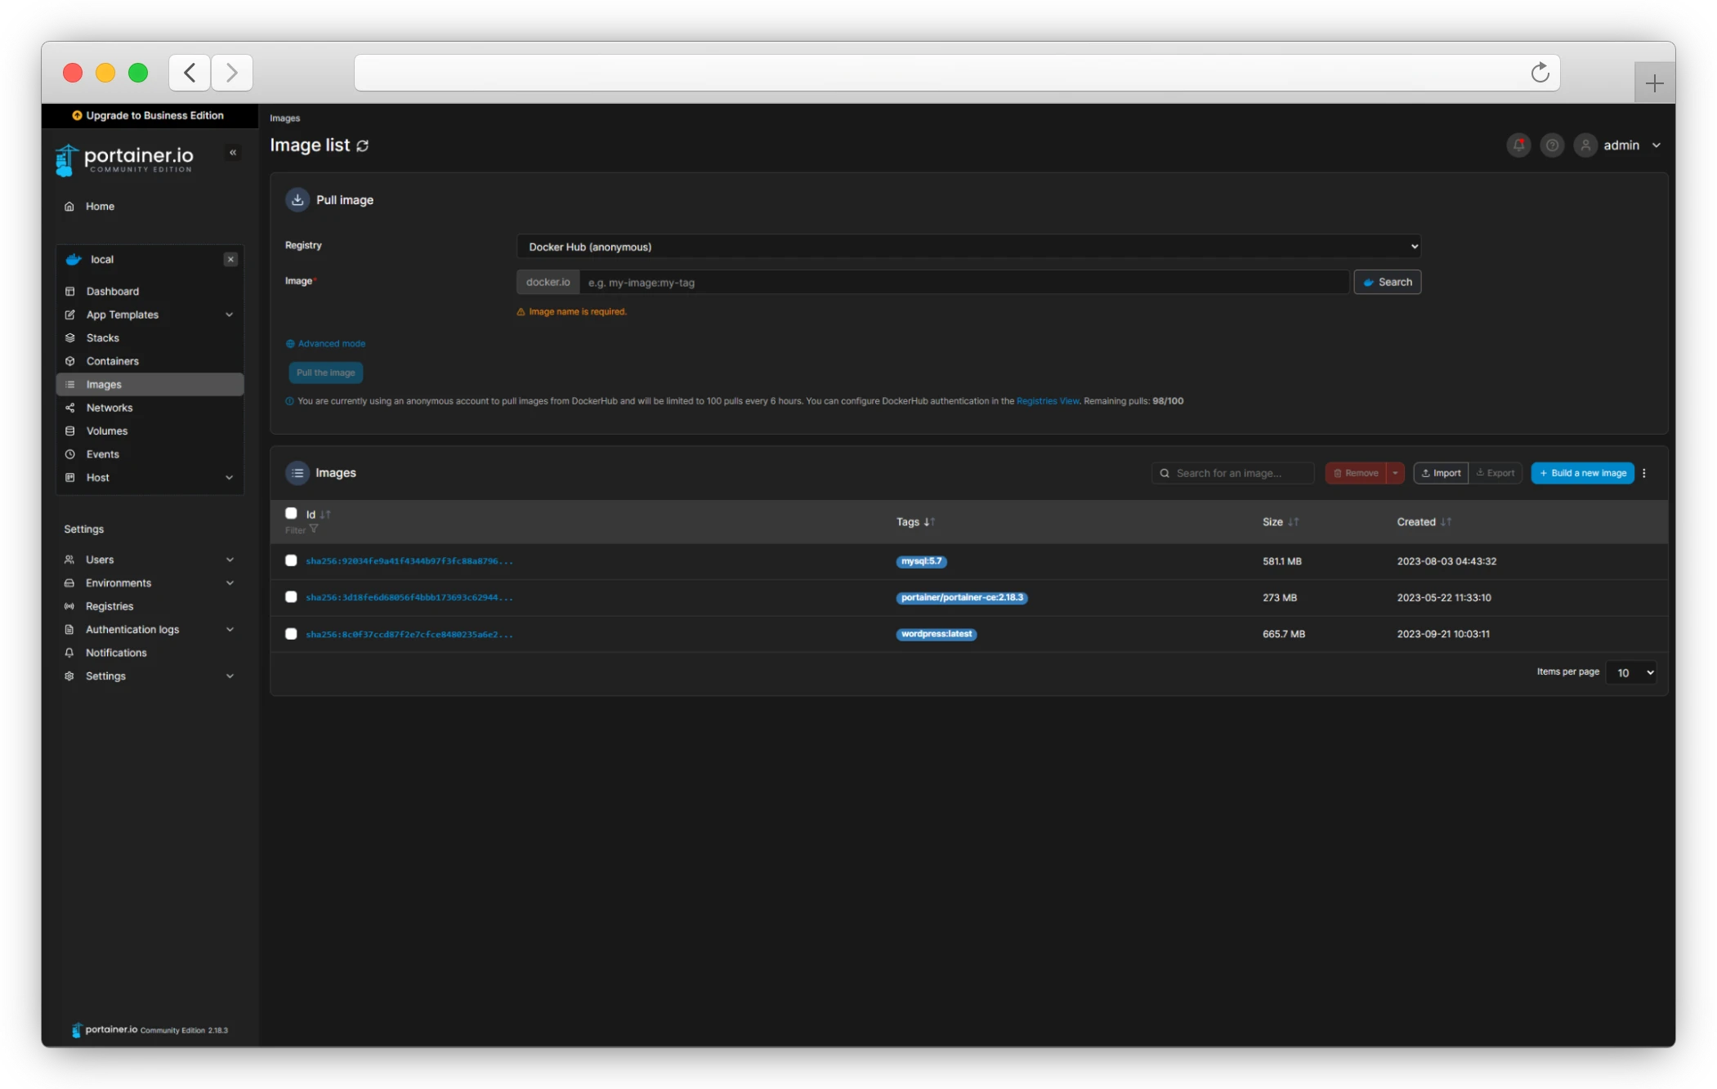1717x1089 pixels.
Task: Click the image name input field
Action: [964, 283]
